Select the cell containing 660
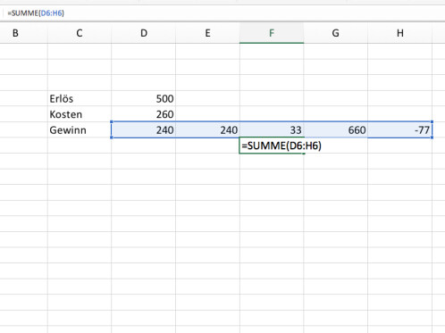The image size is (445, 333). click(336, 130)
